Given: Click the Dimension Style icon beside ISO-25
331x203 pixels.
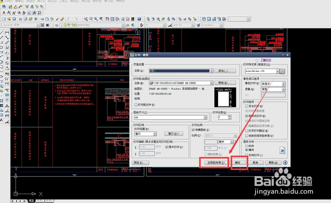Looking at the screenshot, I should click(170, 25).
